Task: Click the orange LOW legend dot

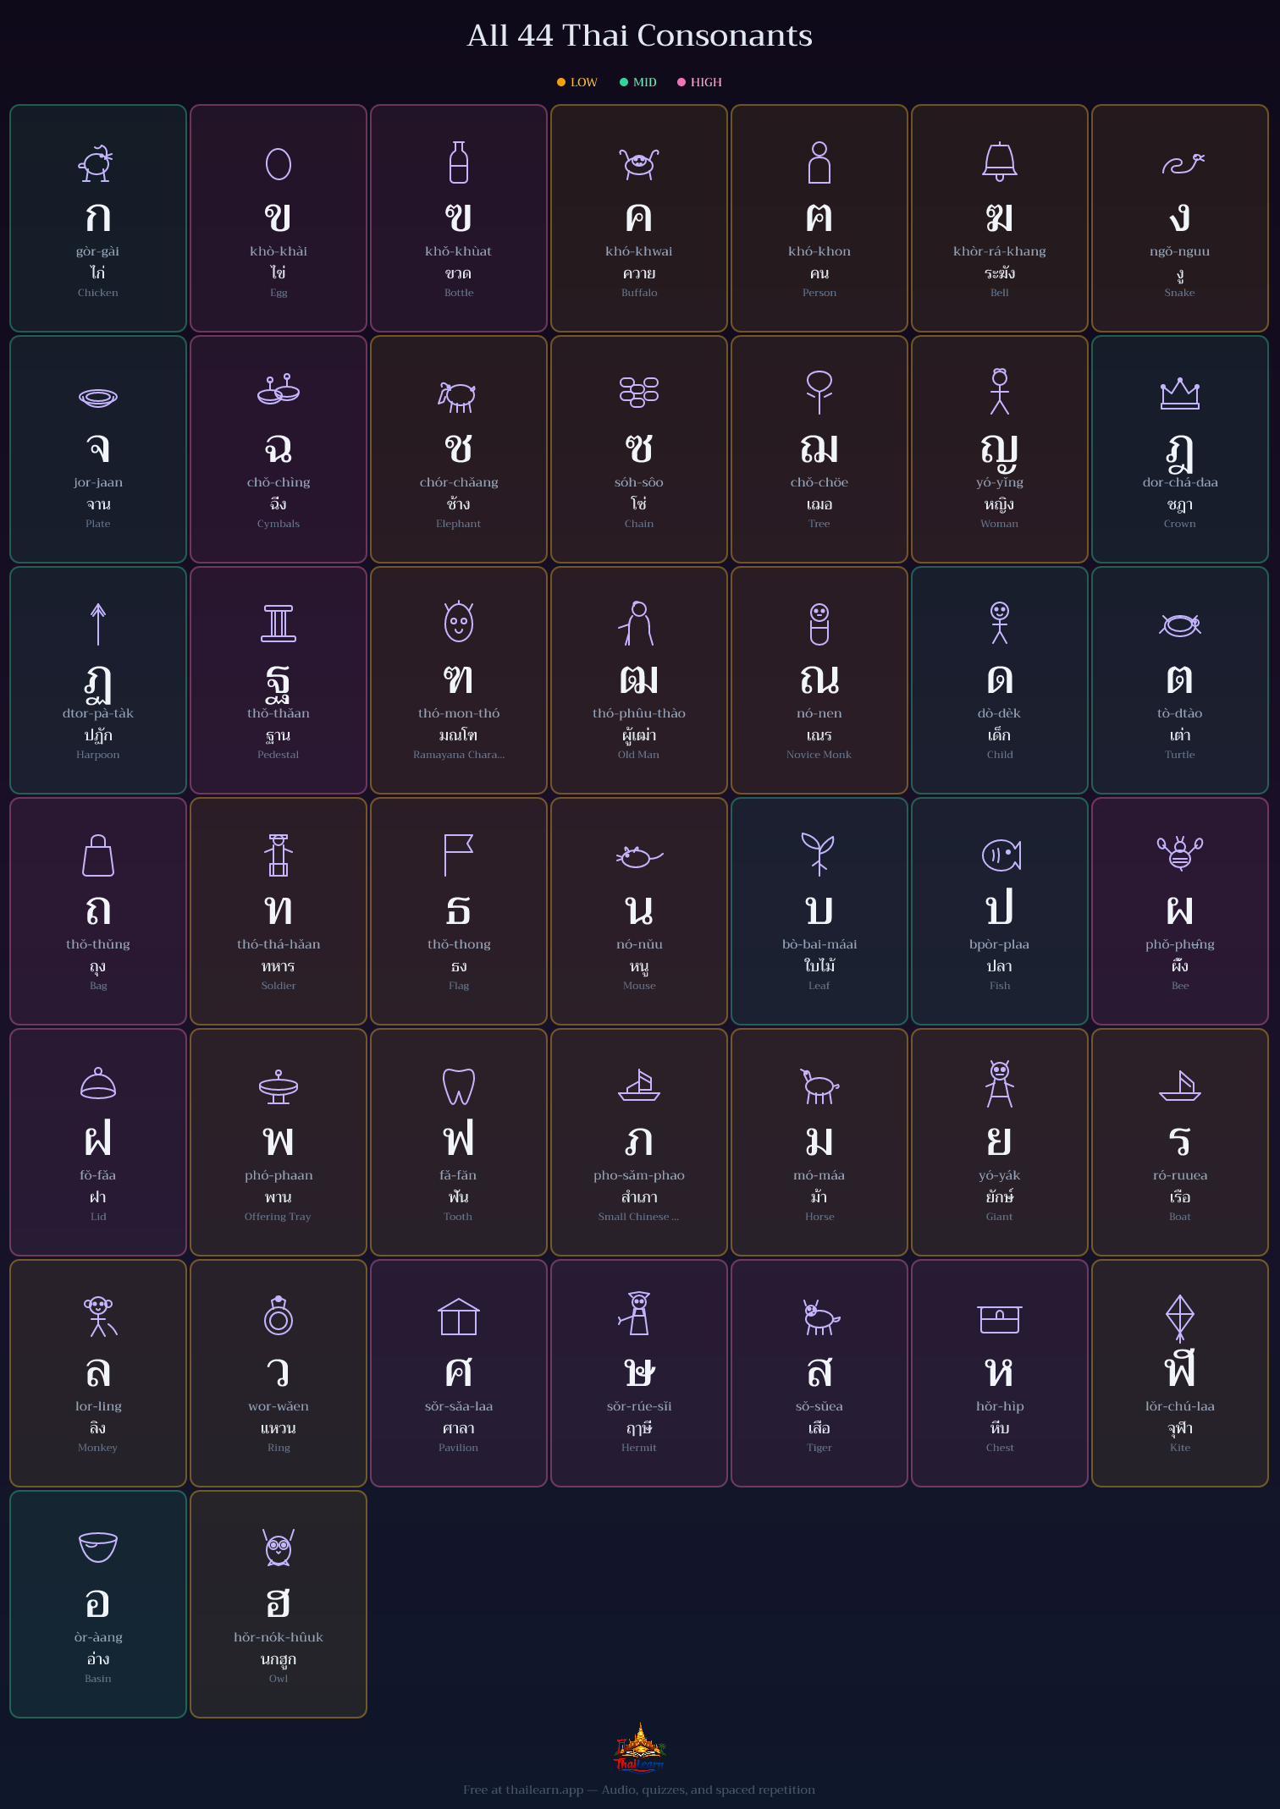Action: 560,82
